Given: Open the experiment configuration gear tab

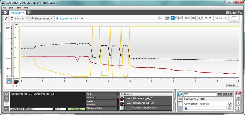Looking at the screenshot, I should [x=6, y=94].
